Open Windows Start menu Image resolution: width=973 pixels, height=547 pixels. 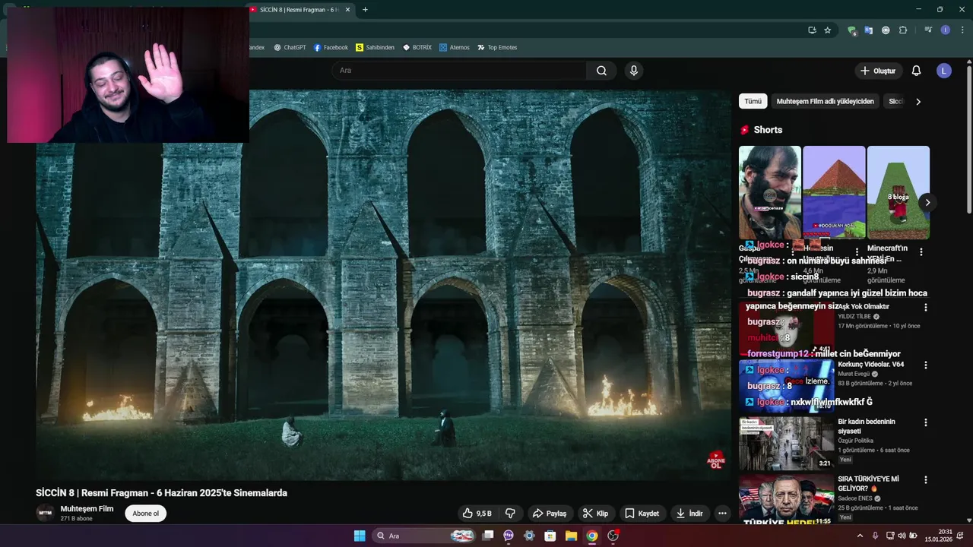click(x=360, y=536)
